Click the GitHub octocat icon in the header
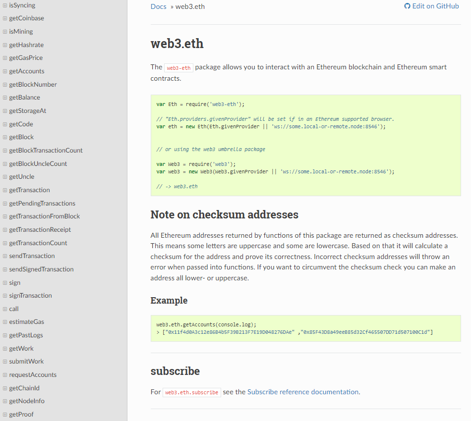Screen dimensions: 471x421 407,5
